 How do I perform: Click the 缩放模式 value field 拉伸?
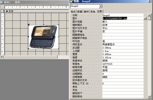pyautogui.click(x=123, y=25)
